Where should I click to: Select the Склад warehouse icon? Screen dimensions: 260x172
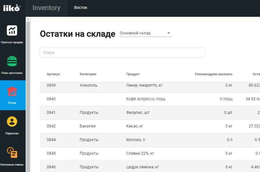click(12, 91)
